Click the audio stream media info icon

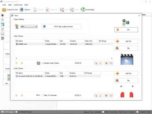tap(111, 95)
